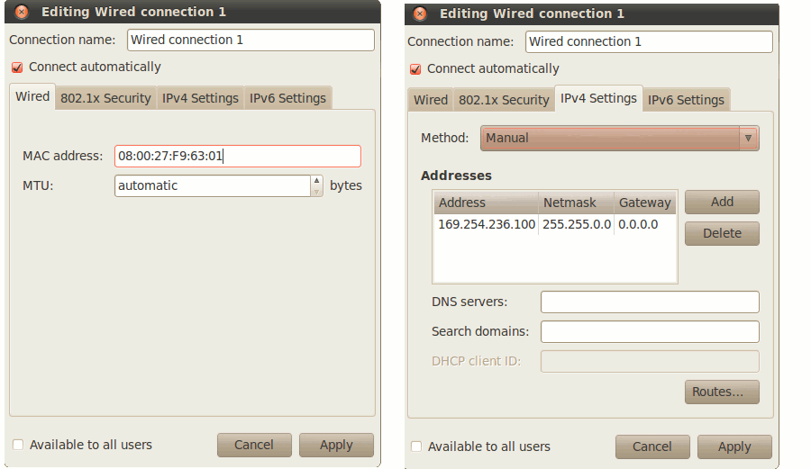
Task: Increase MTU with the spinner up arrow
Action: coord(316,181)
